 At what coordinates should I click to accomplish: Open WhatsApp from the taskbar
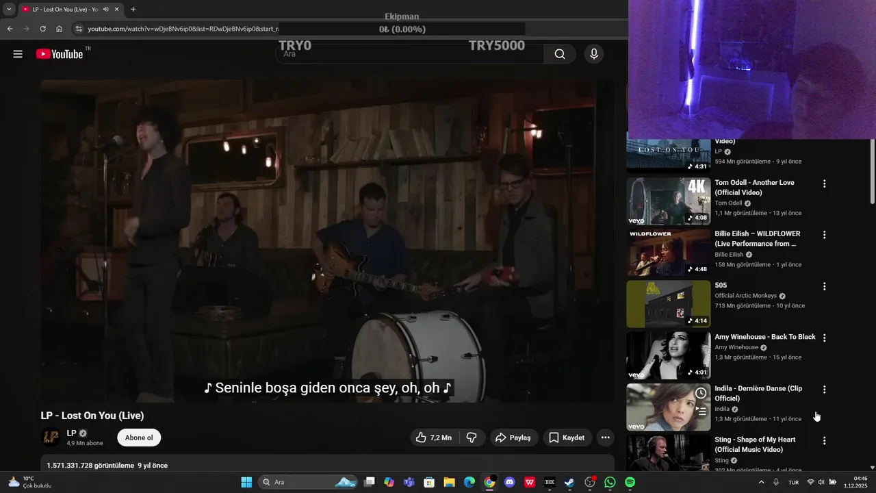tap(610, 482)
